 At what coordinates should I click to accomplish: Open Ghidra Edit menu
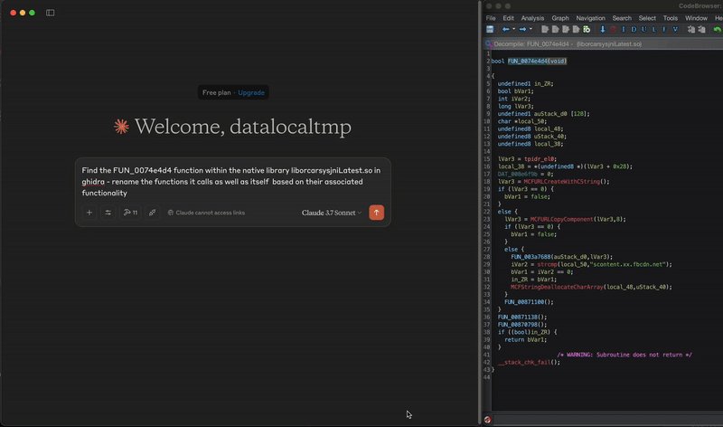click(x=508, y=18)
